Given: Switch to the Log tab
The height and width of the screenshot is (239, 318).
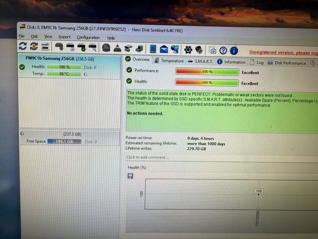Looking at the screenshot, I should pyautogui.click(x=257, y=62).
